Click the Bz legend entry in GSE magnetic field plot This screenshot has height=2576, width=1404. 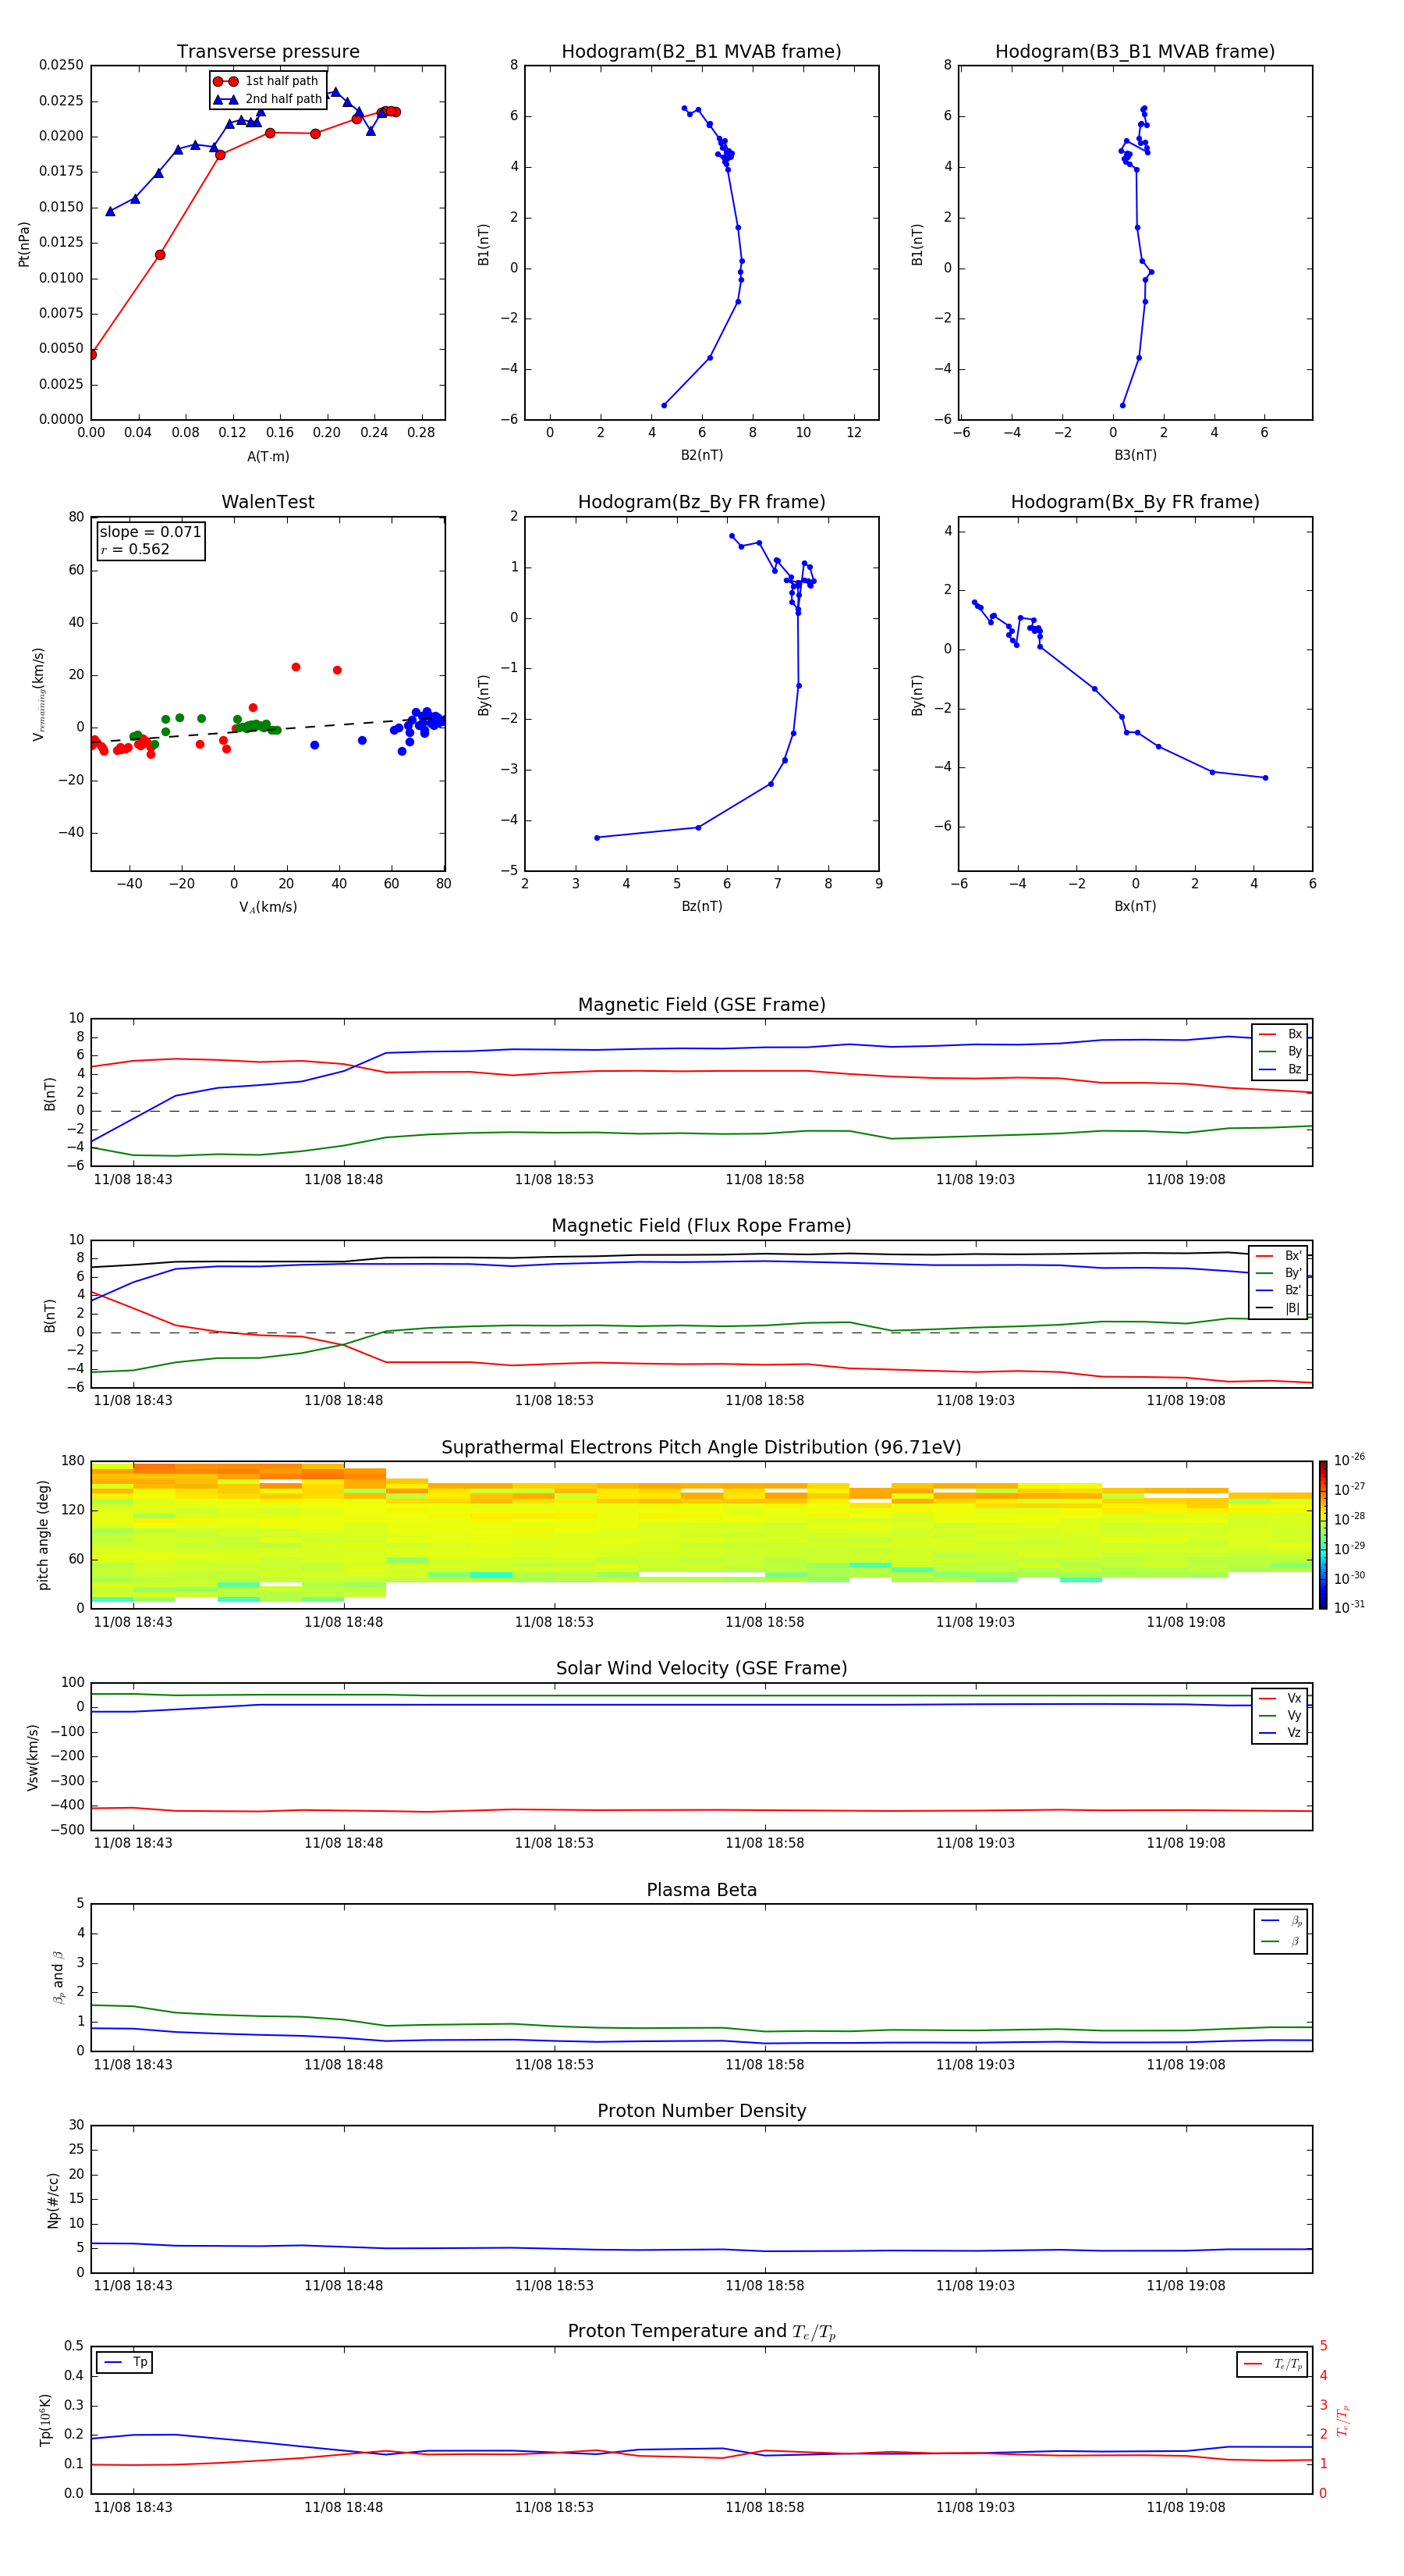(1280, 1069)
